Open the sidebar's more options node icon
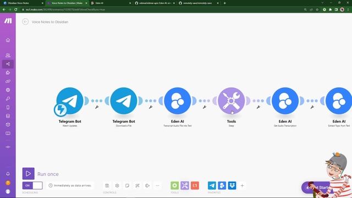 pyautogui.click(x=8, y=147)
